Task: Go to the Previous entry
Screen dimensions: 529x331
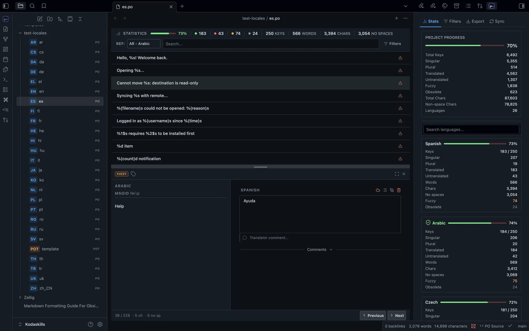Action: [x=373, y=316]
